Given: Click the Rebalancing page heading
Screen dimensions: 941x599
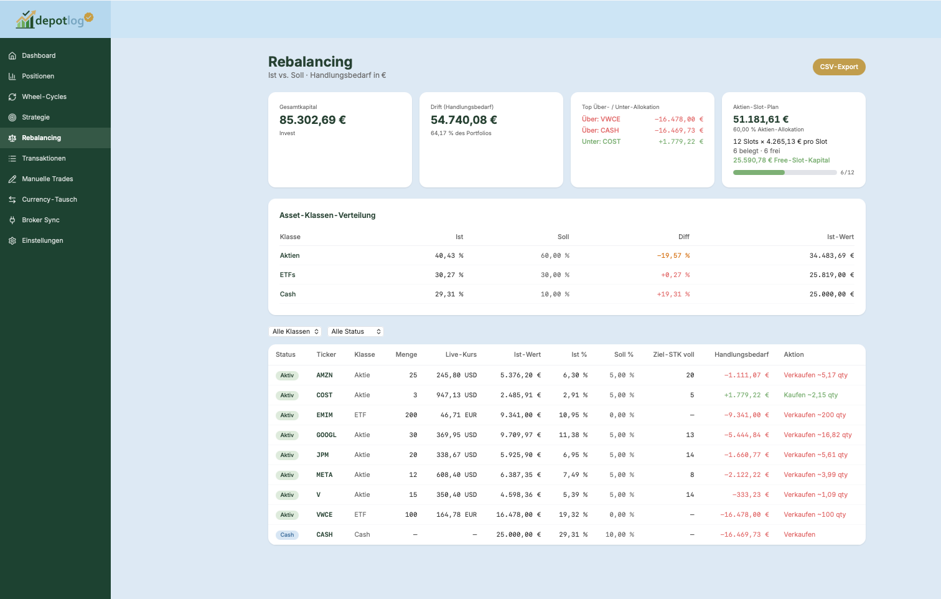Looking at the screenshot, I should 310,62.
